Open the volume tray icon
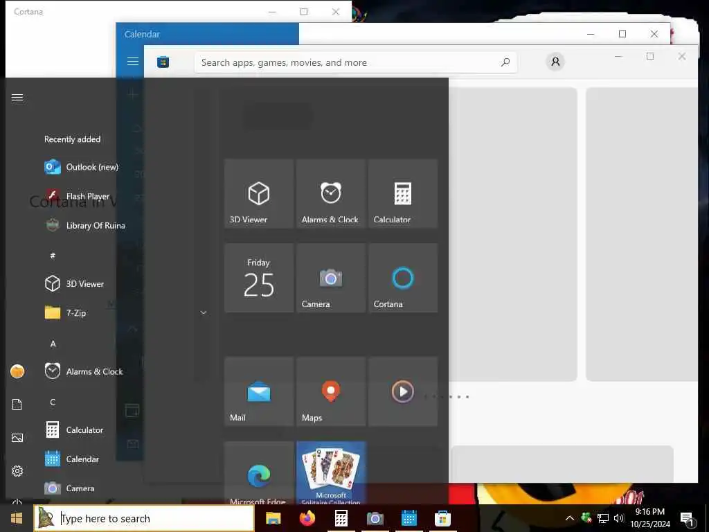The height and width of the screenshot is (532, 709). pos(618,518)
